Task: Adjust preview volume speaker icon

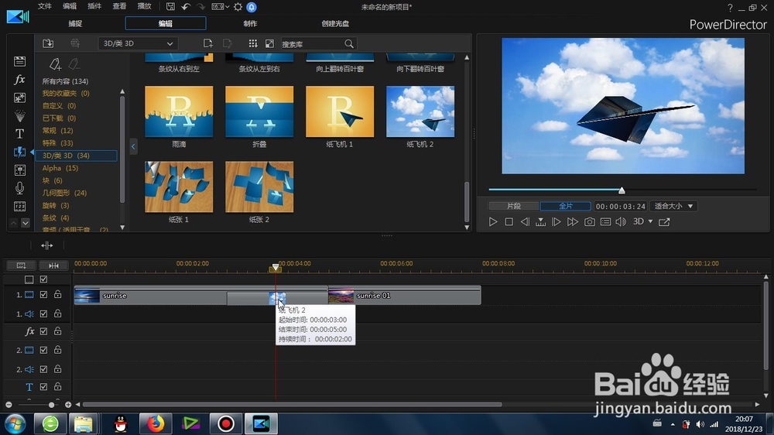Action: 621,221
